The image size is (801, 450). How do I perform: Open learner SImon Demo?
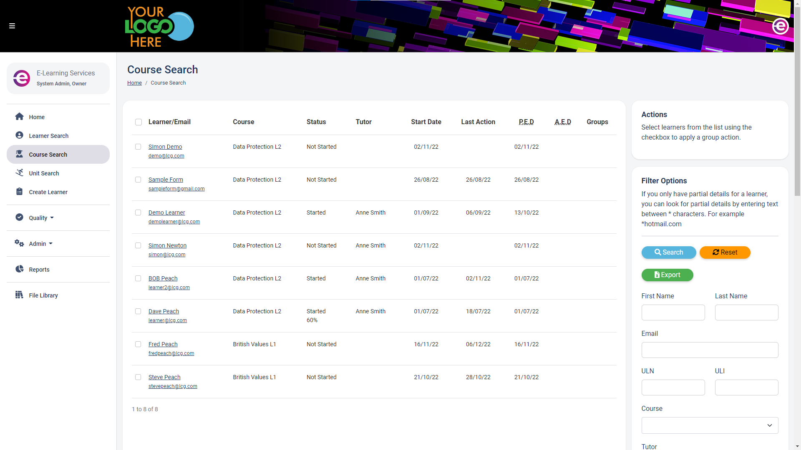point(165,147)
